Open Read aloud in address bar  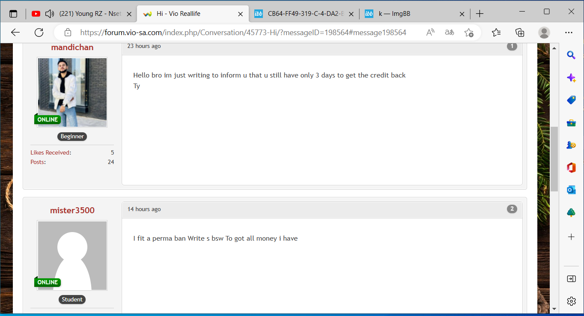[x=430, y=33]
